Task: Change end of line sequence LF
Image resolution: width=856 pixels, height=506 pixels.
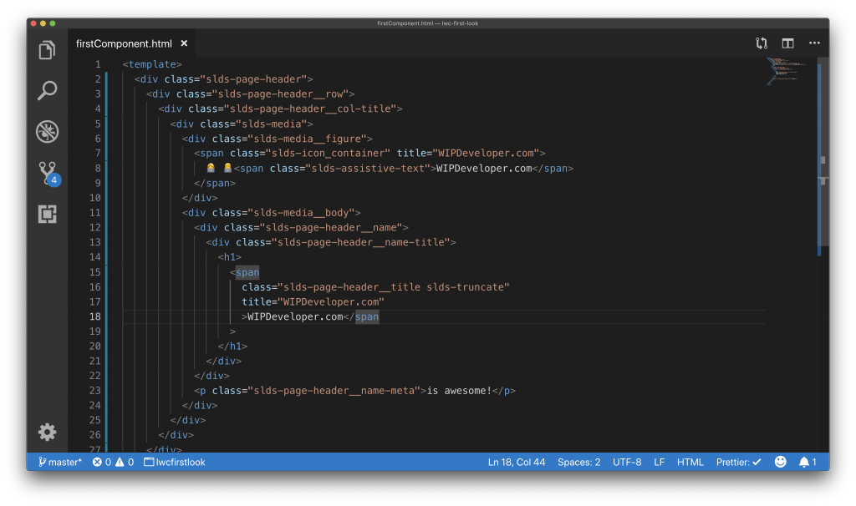Action: (659, 462)
